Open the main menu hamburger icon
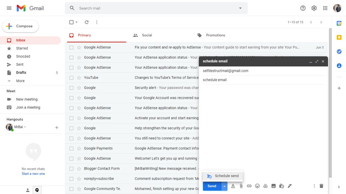Viewport: 346px width, 194px height. pos(9,8)
